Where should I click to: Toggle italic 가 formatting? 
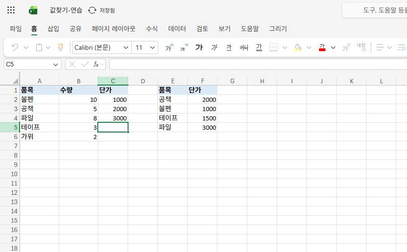pos(214,47)
